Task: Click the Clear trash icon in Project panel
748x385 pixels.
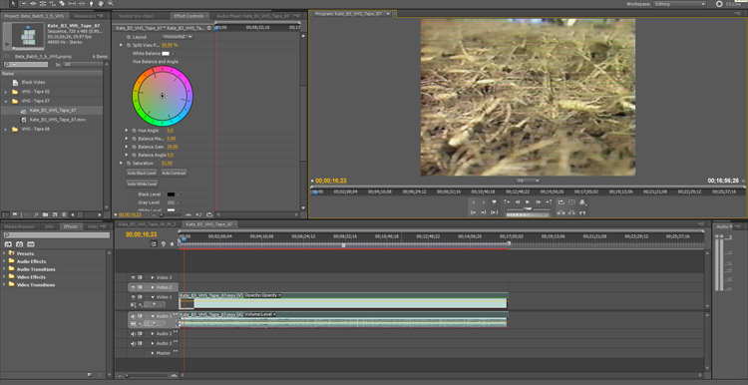Action: 64,214
